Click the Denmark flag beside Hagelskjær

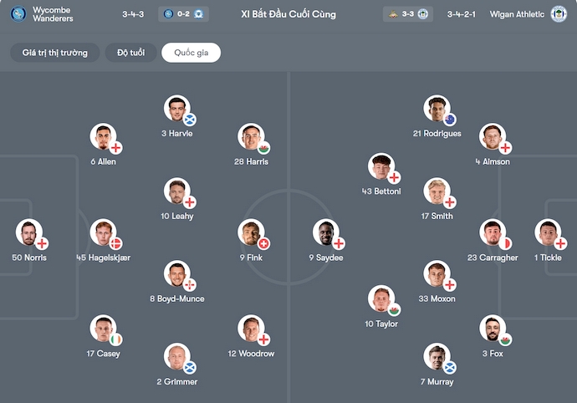coord(115,243)
